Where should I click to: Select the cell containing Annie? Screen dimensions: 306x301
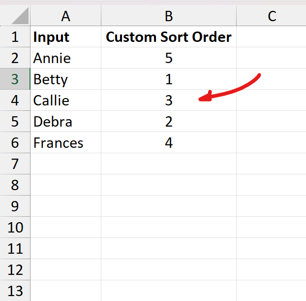[65, 58]
